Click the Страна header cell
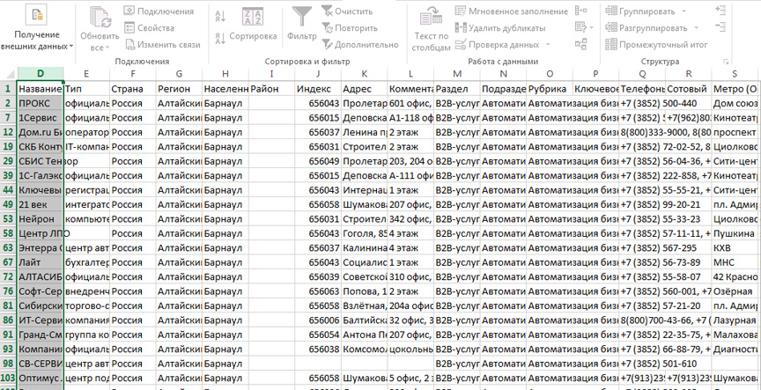Image resolution: width=761 pixels, height=390 pixels. pos(132,89)
